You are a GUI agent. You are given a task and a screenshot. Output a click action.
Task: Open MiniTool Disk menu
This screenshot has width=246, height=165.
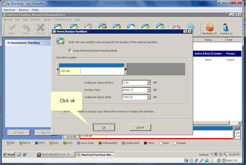point(26,20)
